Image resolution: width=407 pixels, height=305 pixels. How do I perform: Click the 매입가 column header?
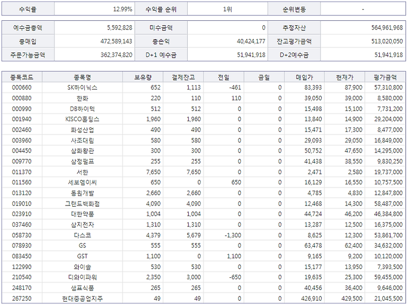[304, 77]
